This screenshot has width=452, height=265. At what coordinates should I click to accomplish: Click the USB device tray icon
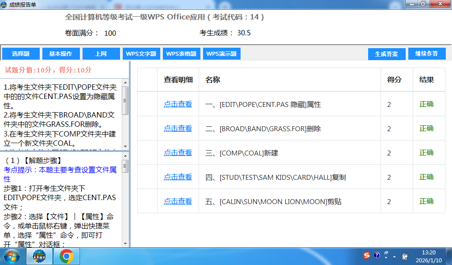pos(405,256)
